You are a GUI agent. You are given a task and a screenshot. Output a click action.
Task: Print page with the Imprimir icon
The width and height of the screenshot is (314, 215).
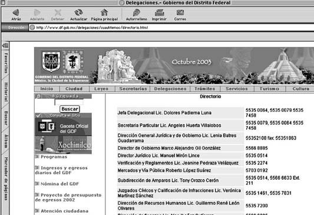pos(159,13)
